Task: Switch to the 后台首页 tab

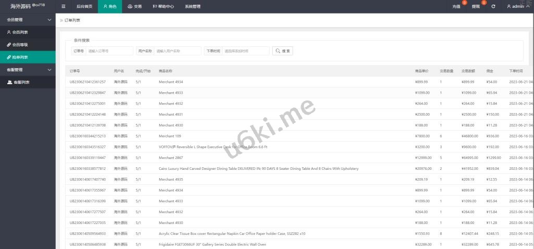Action: pos(84,6)
